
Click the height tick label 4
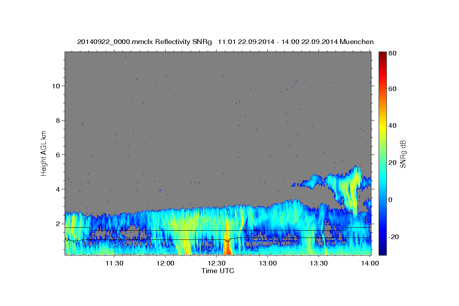point(59,189)
